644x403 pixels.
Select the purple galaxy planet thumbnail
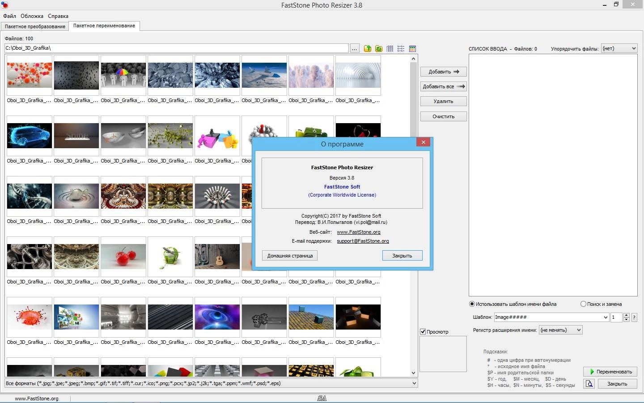(x=217, y=317)
